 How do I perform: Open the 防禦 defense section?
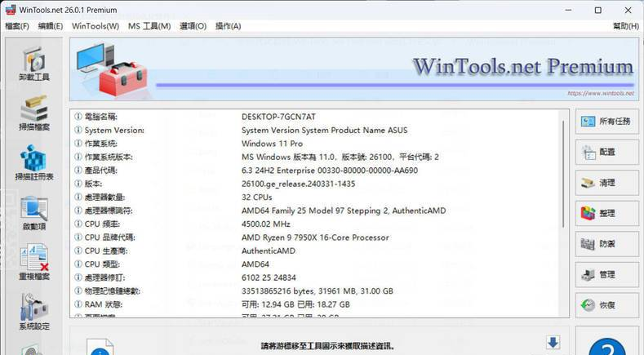pos(606,244)
